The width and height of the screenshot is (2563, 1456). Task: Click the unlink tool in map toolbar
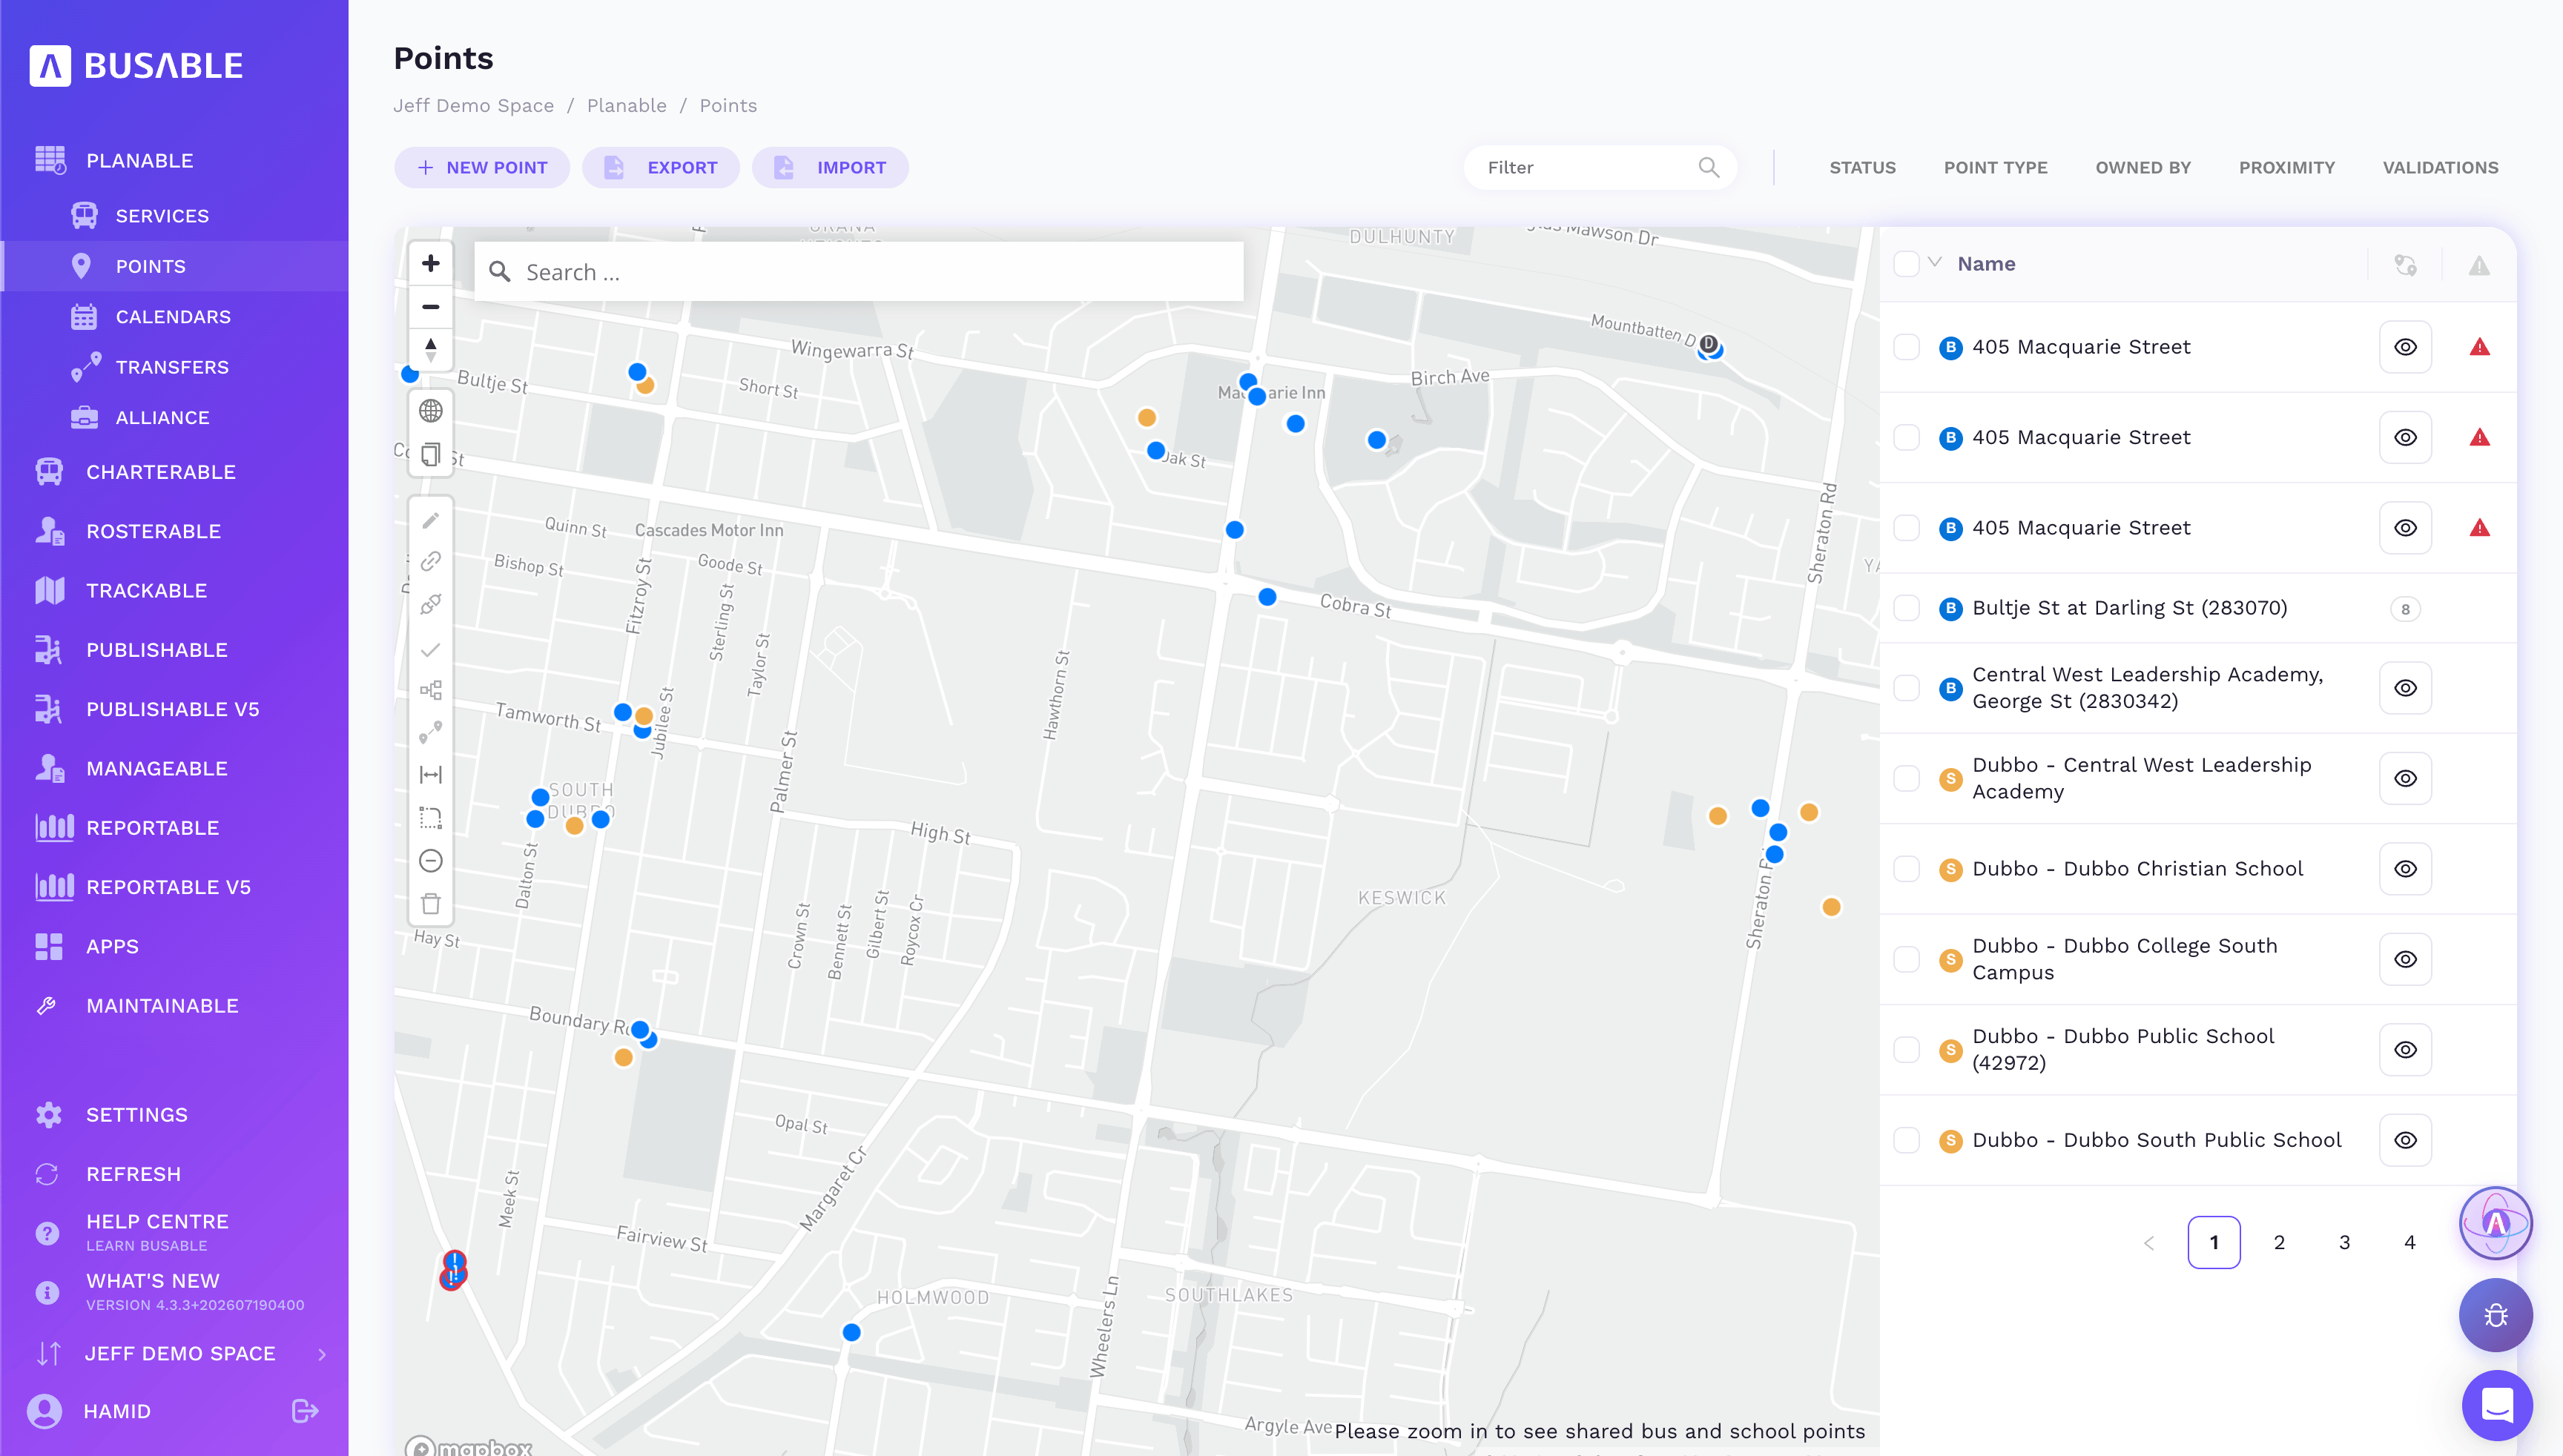click(x=430, y=605)
